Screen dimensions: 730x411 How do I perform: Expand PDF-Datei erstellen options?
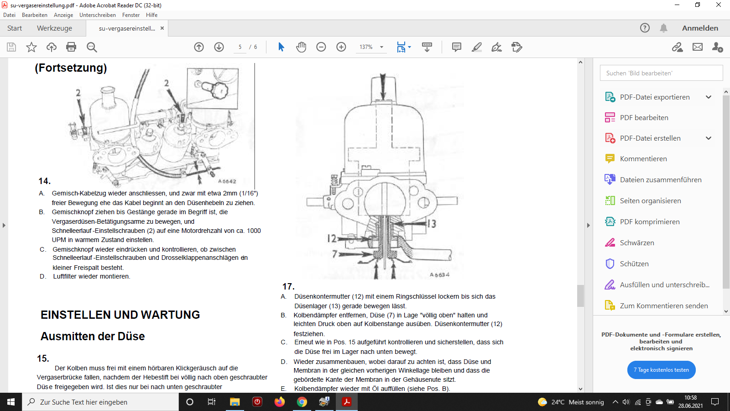click(x=709, y=138)
